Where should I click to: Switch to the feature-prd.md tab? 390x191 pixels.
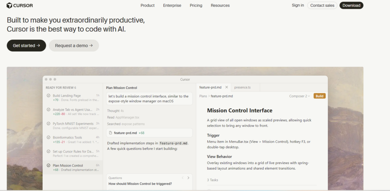click(210, 88)
